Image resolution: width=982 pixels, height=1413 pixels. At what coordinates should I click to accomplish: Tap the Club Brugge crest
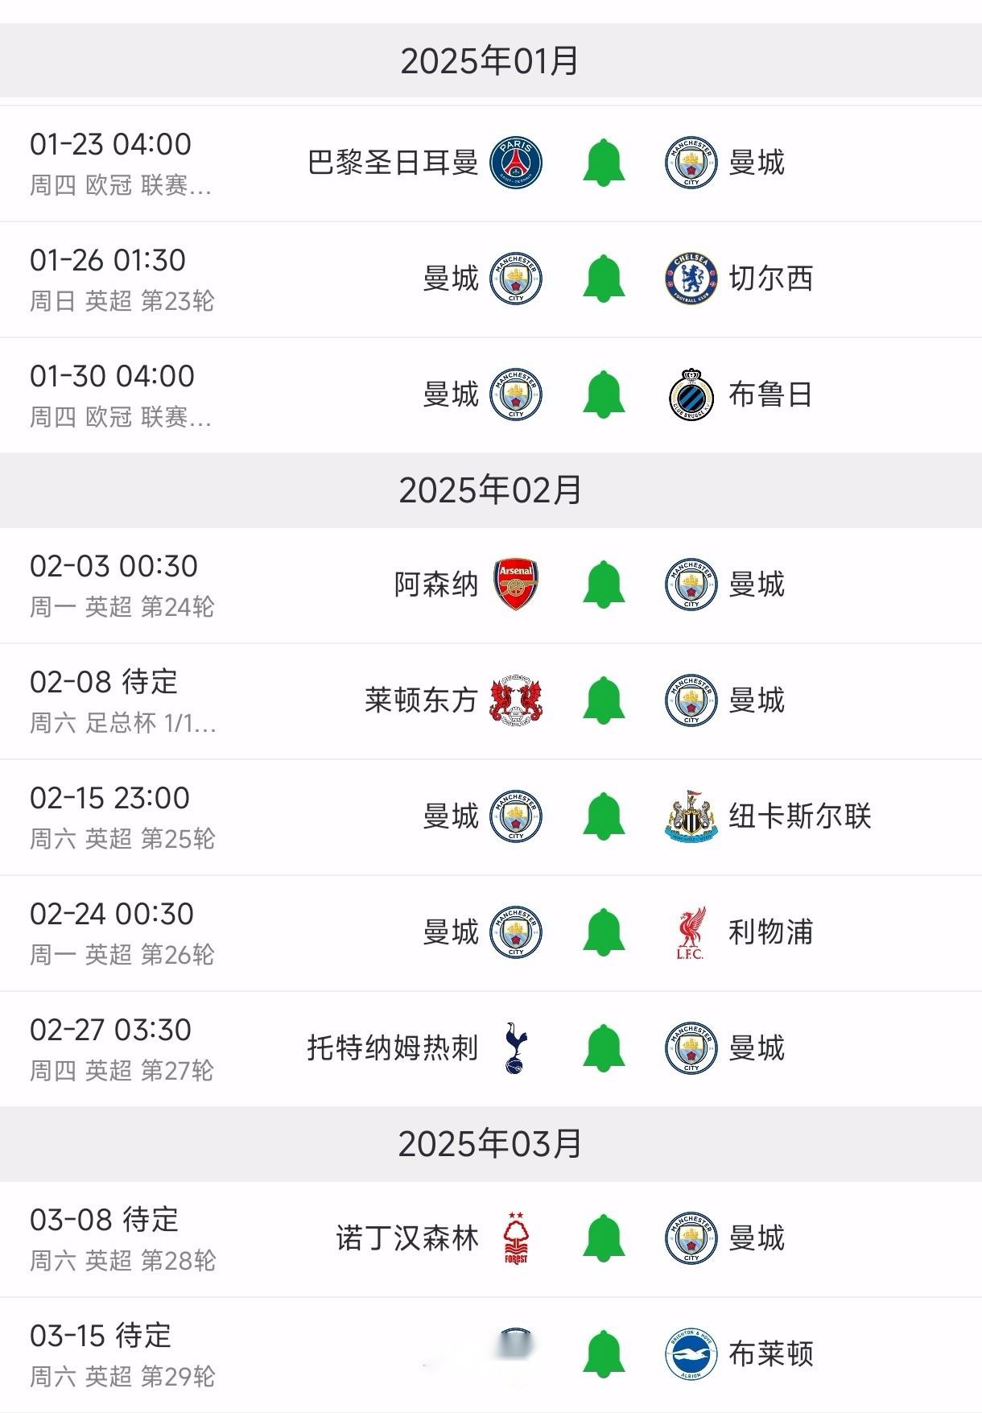(x=691, y=395)
